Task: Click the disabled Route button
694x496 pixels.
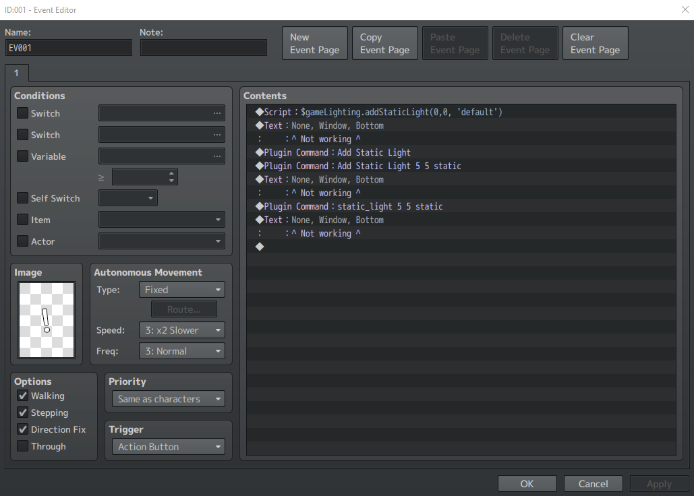Action: point(184,309)
